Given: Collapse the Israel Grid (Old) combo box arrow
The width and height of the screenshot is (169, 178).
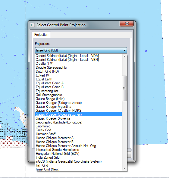Looking at the screenshot, I should coord(124,50).
